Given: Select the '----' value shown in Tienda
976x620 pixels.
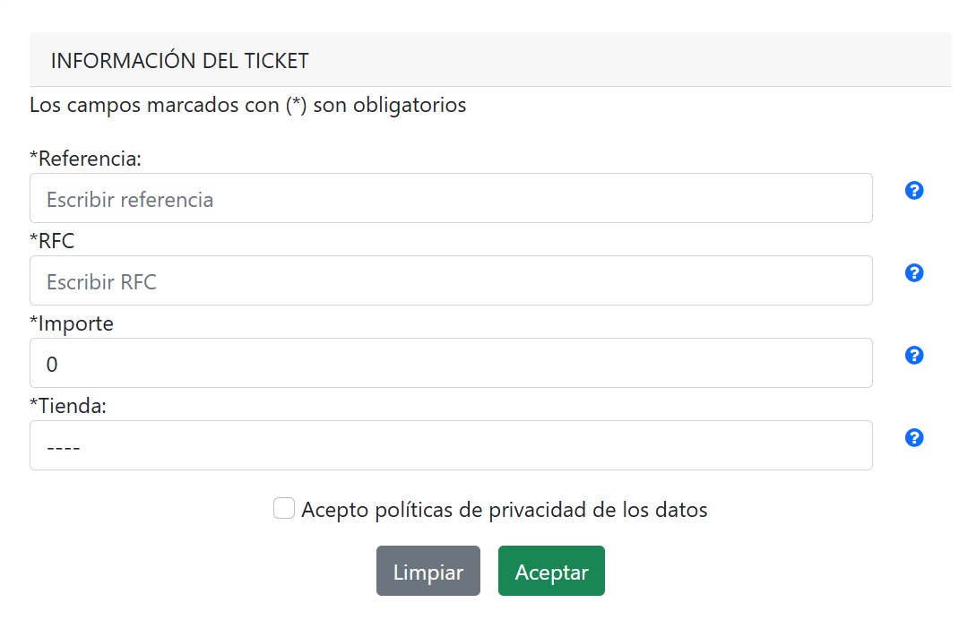Looking at the screenshot, I should click(63, 448).
